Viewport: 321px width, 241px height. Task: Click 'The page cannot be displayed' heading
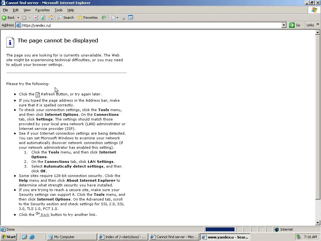pyautogui.click(x=58, y=40)
